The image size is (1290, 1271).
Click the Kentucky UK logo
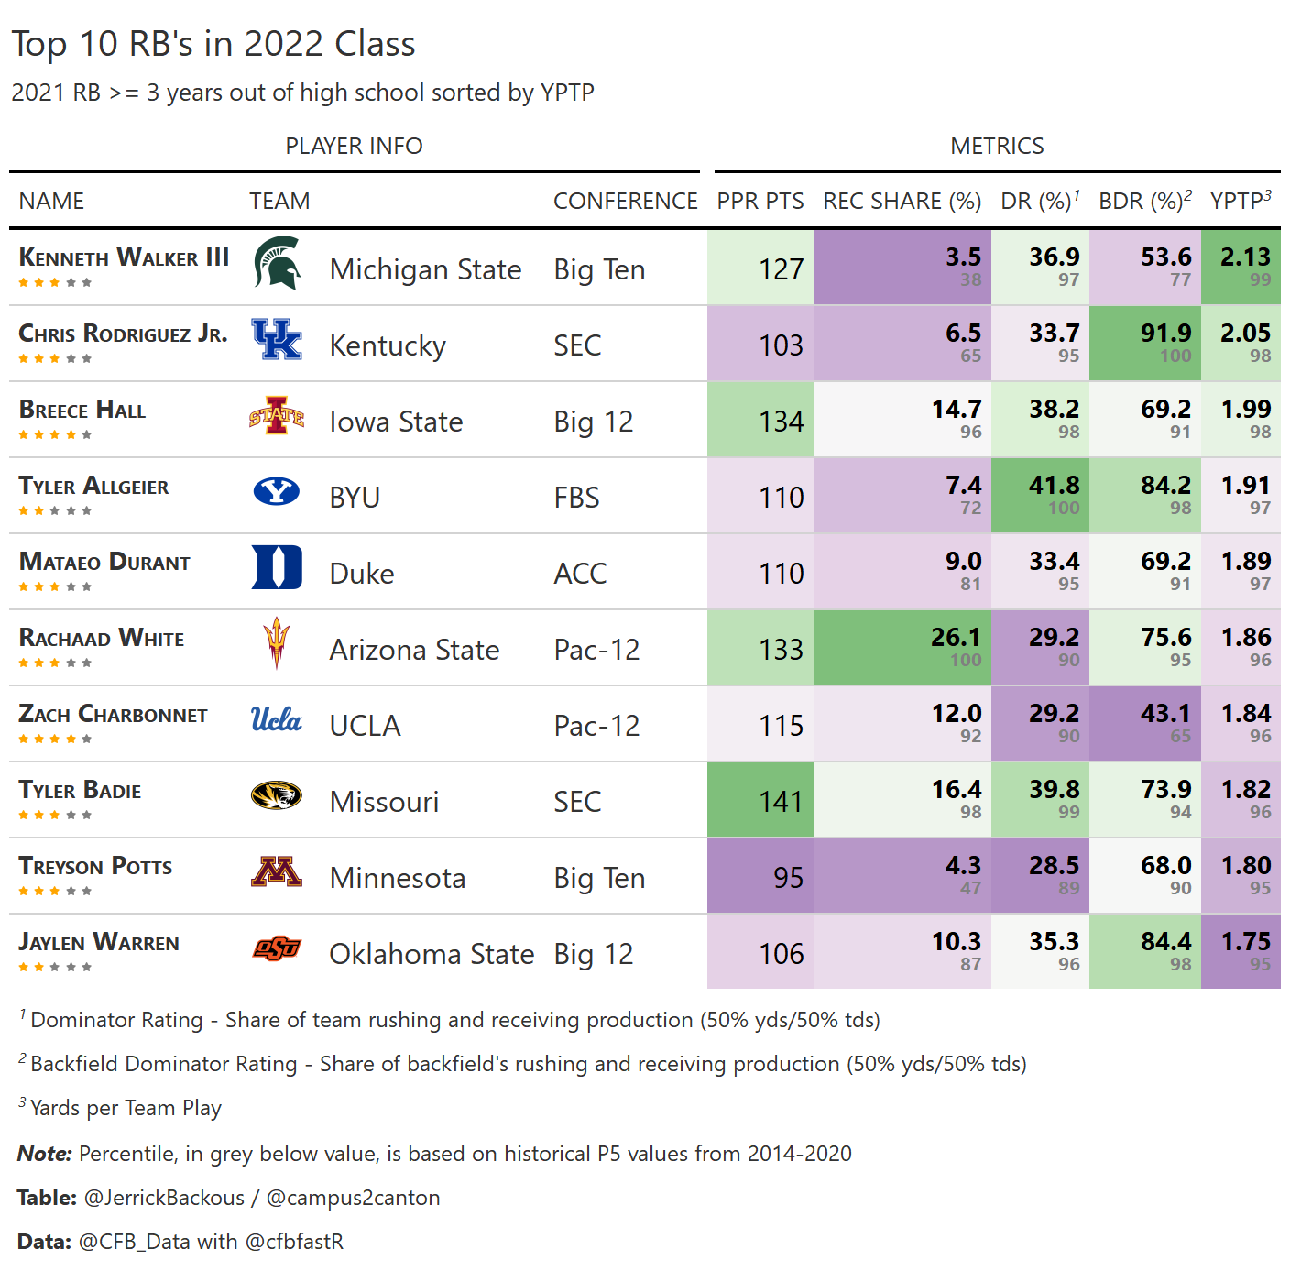point(277,339)
